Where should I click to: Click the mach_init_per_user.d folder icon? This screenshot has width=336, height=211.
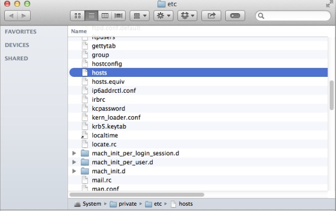click(85, 162)
